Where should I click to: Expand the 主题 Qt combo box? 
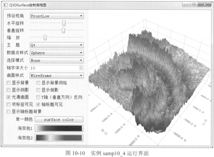tap(57, 46)
